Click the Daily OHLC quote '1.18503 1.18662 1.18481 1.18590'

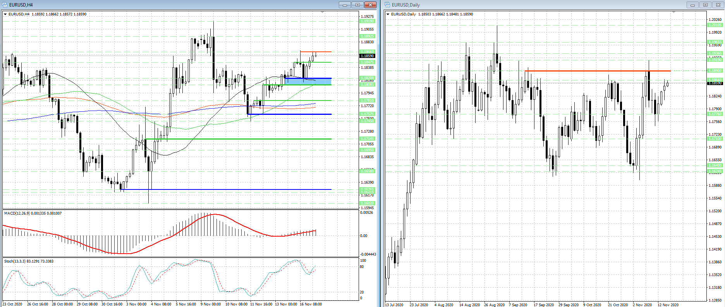point(446,14)
